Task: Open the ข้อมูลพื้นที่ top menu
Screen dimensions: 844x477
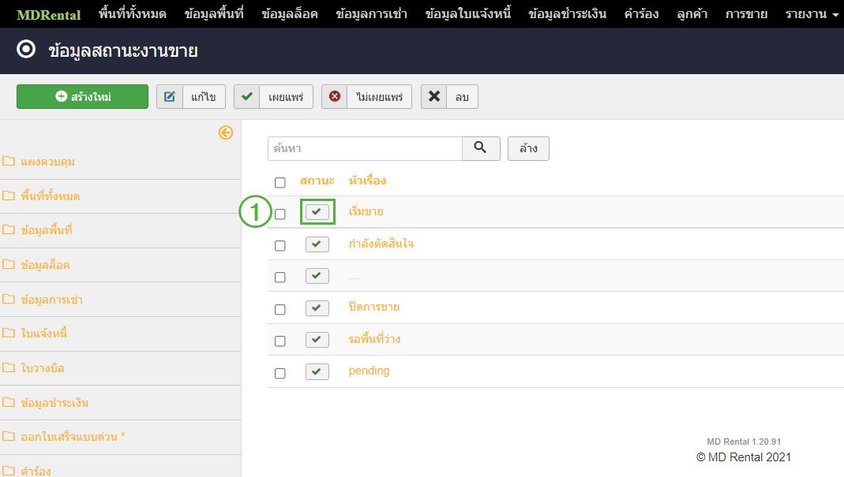Action: pyautogui.click(x=214, y=14)
